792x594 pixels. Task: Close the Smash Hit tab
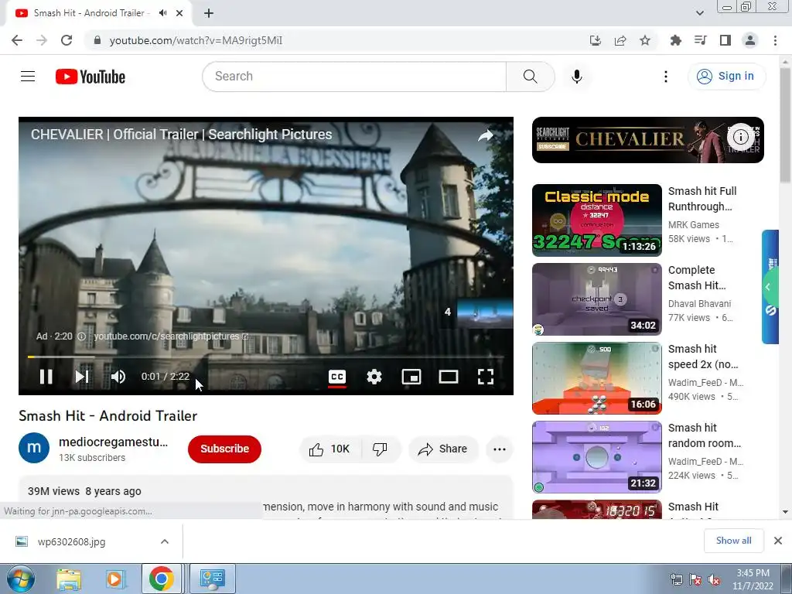[x=179, y=13]
